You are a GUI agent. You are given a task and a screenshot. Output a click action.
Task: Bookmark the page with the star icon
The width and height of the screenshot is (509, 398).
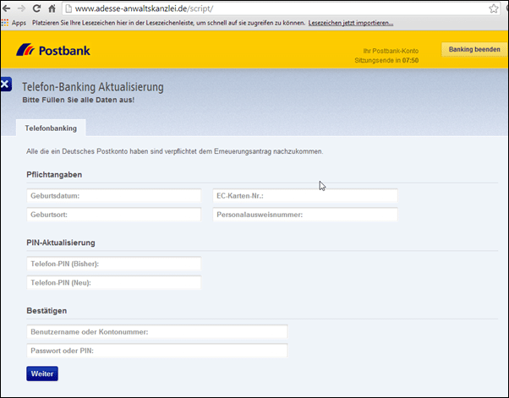(x=494, y=8)
